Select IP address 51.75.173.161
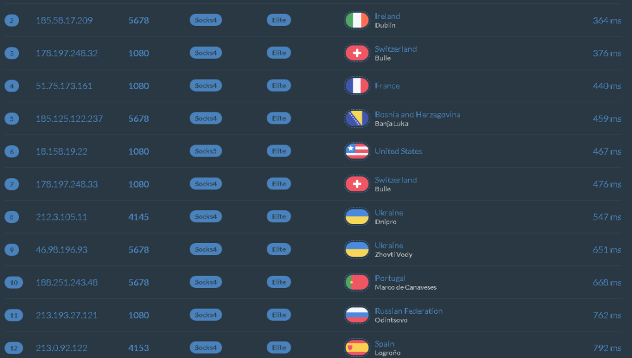This screenshot has width=632, height=358. pyautogui.click(x=64, y=86)
